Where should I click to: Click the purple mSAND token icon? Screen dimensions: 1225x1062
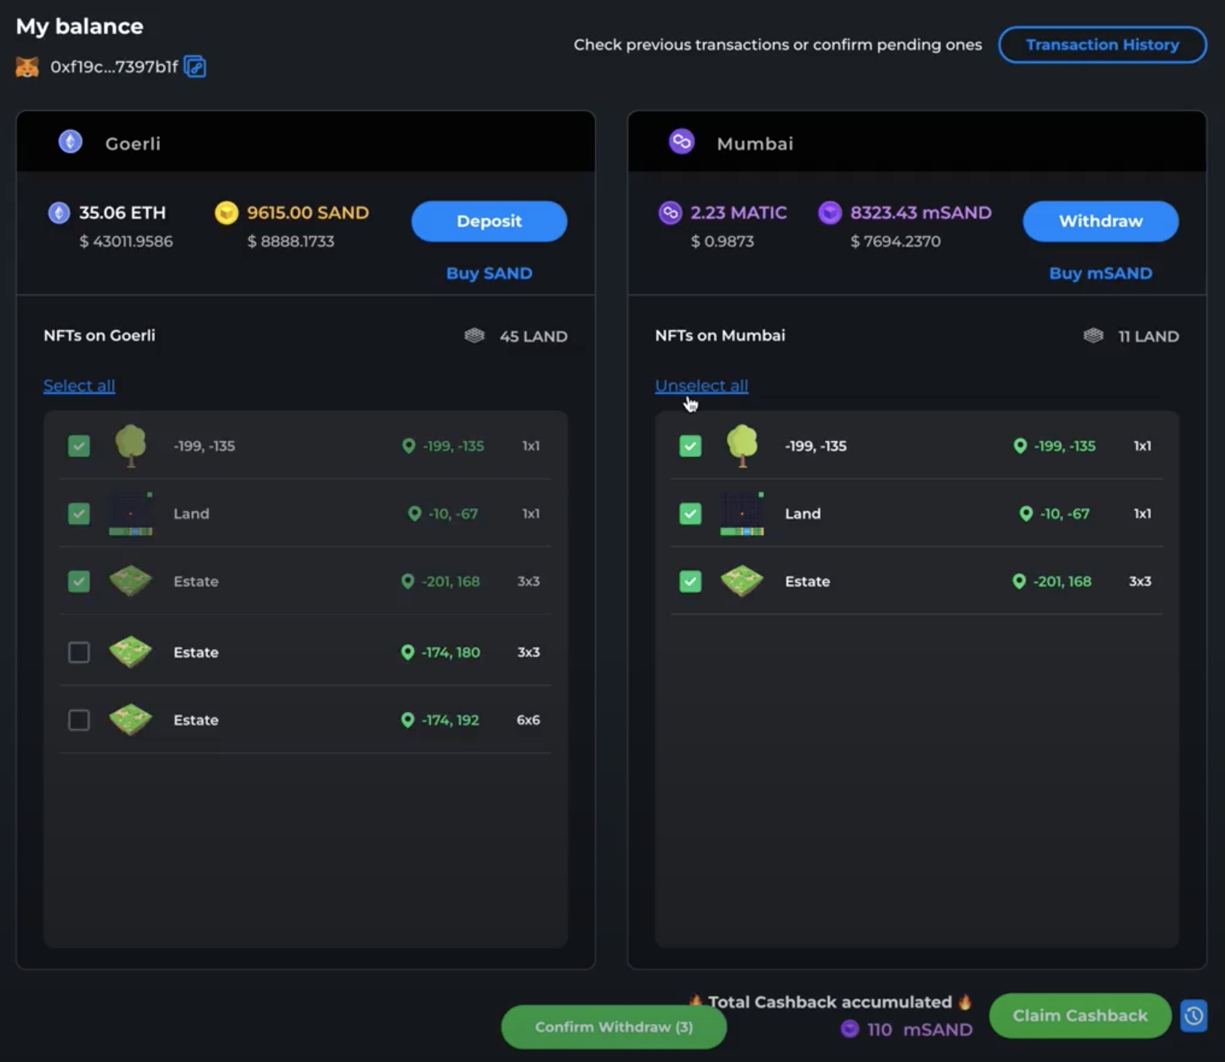pos(830,213)
